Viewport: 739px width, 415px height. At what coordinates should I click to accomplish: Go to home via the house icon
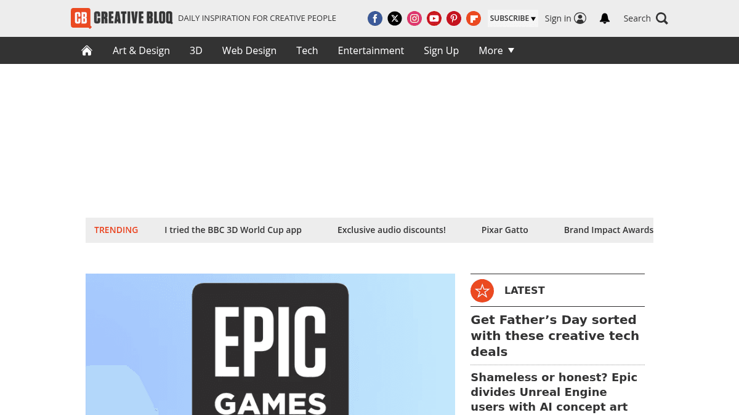click(x=87, y=50)
